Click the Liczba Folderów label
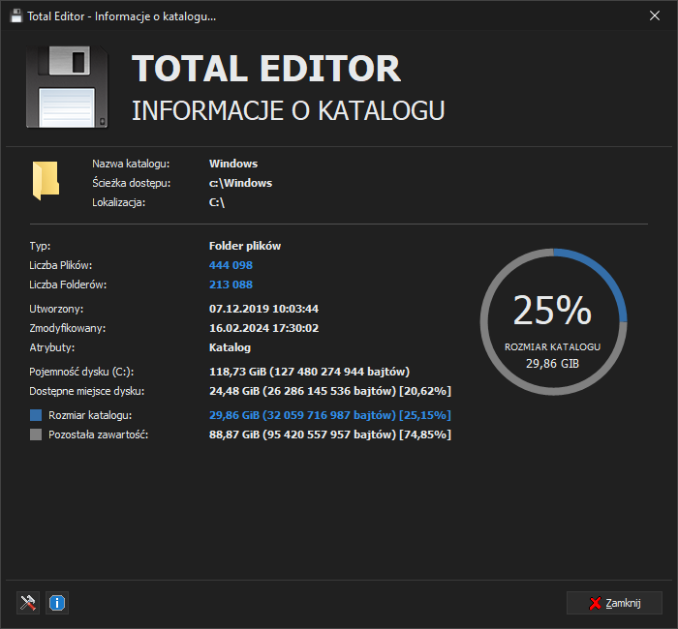Viewport: 678px width, 629px height. (68, 285)
